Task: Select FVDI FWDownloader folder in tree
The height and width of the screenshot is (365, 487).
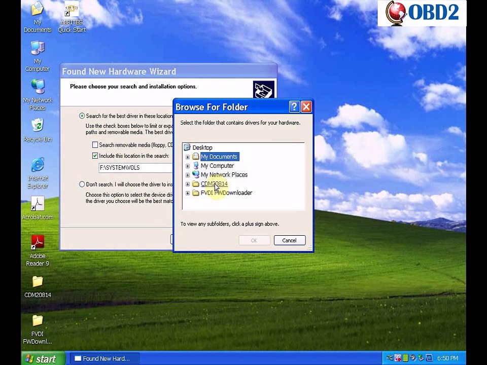Action: coord(226,193)
